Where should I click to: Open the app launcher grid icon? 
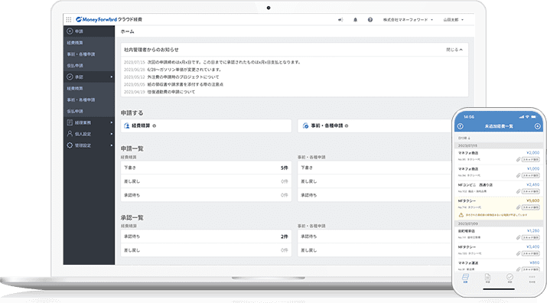tap(69, 20)
